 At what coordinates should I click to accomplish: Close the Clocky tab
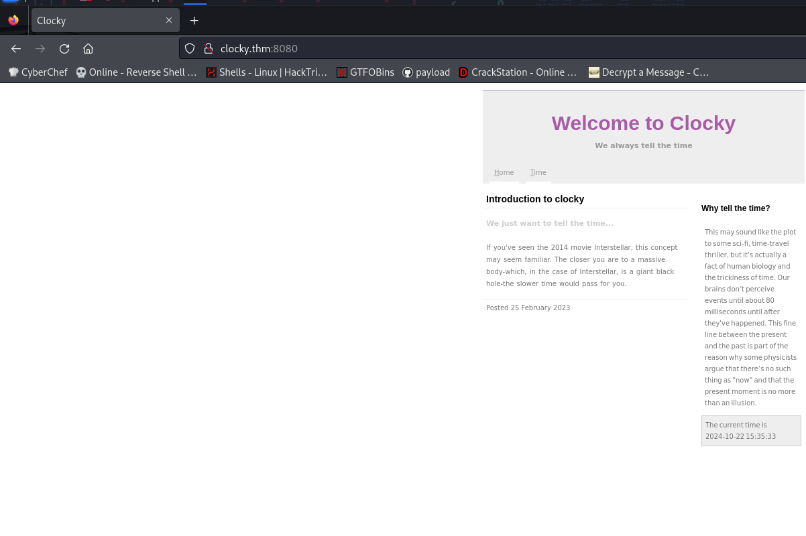(169, 21)
